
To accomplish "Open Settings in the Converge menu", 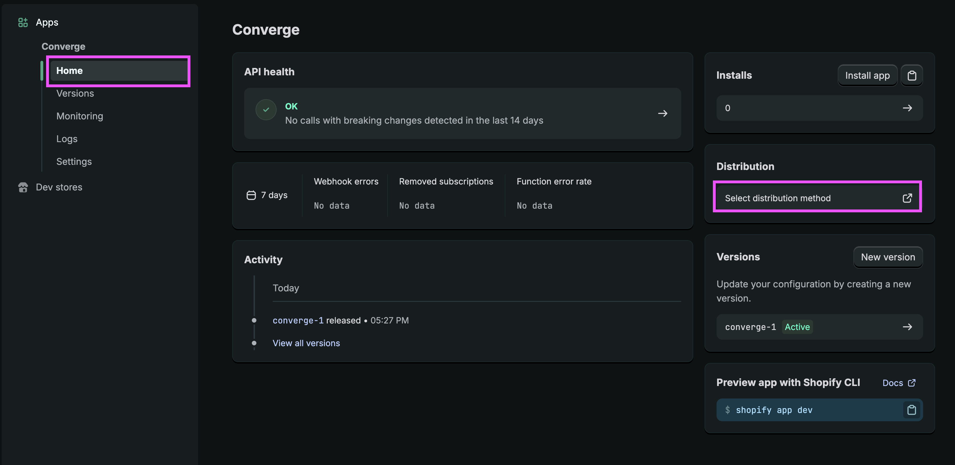I will point(74,162).
